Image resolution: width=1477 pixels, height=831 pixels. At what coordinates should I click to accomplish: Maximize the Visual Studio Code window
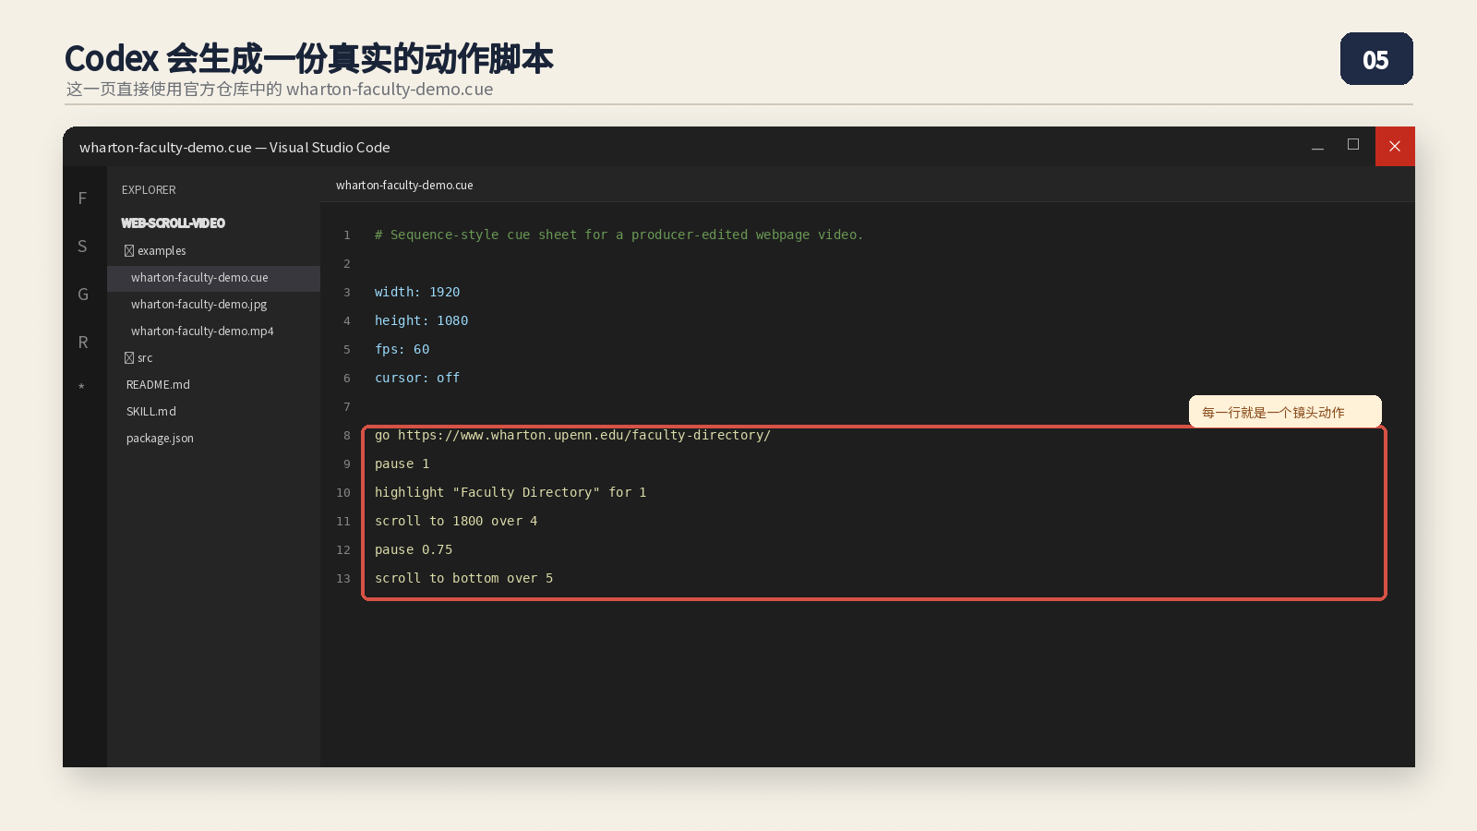(x=1353, y=145)
